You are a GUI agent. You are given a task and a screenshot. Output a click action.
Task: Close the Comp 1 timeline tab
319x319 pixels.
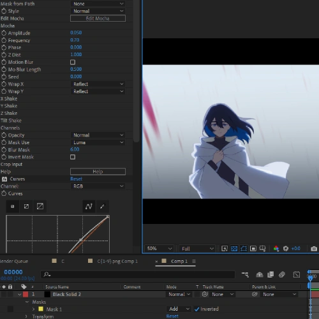point(156,262)
